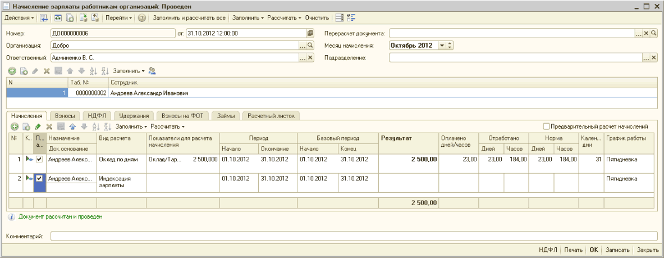Open ellipsis selector for Подразделение field
Viewport: 664px width, 258px height.
coord(646,58)
